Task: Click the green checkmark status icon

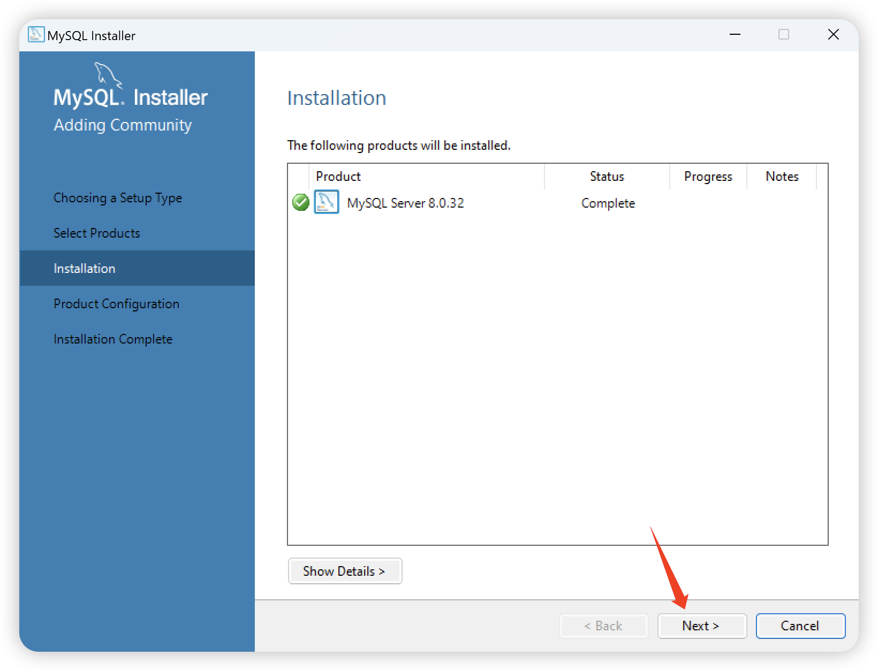Action: tap(301, 203)
